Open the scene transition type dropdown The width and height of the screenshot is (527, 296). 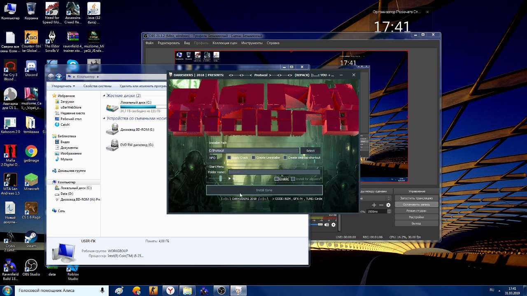389,198
